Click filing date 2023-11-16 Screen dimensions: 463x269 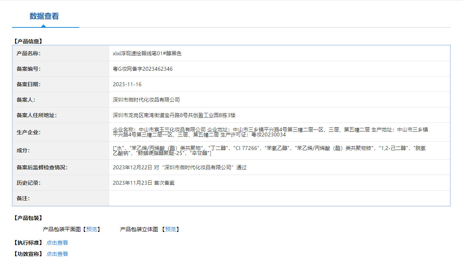[127, 85]
